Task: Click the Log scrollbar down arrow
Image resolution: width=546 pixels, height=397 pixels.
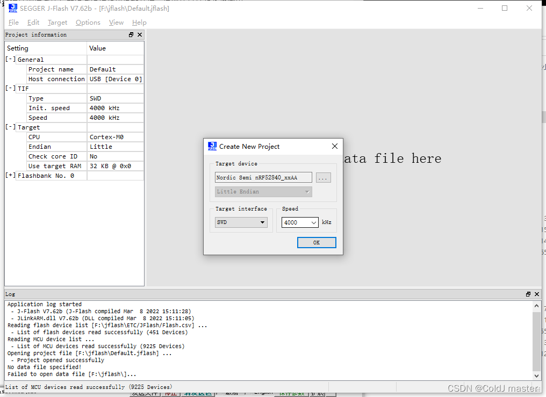Action: click(x=537, y=376)
